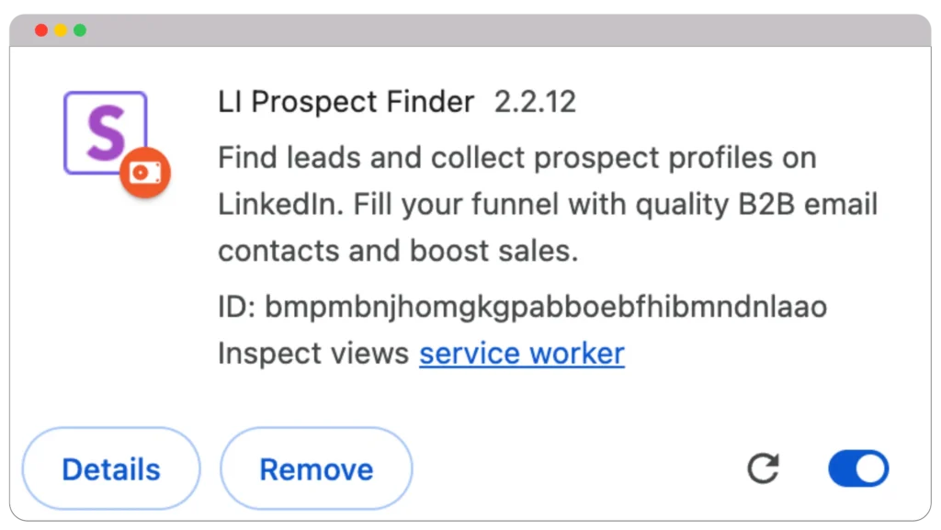Viewport: 941px width, 530px height.
Task: Click the yellow minimize traffic light
Action: [x=61, y=29]
